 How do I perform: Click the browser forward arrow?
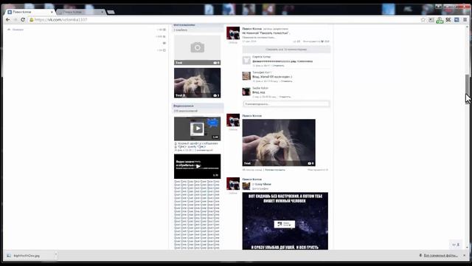pos(15,20)
